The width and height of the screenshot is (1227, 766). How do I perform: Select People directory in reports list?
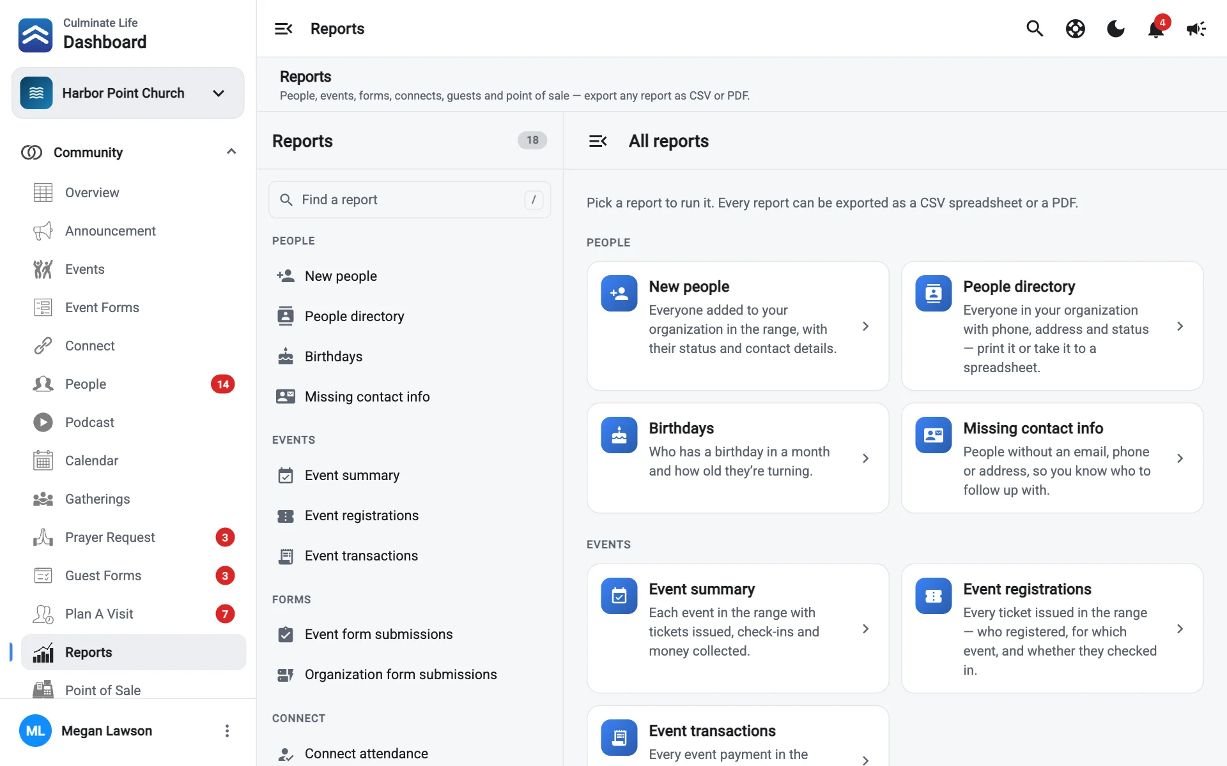pyautogui.click(x=410, y=317)
